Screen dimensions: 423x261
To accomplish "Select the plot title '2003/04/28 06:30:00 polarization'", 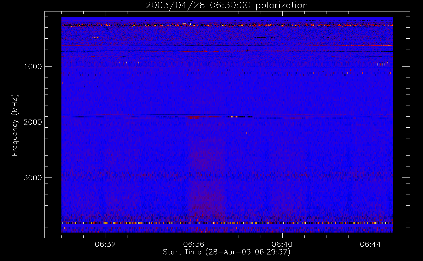I will click(227, 5).
